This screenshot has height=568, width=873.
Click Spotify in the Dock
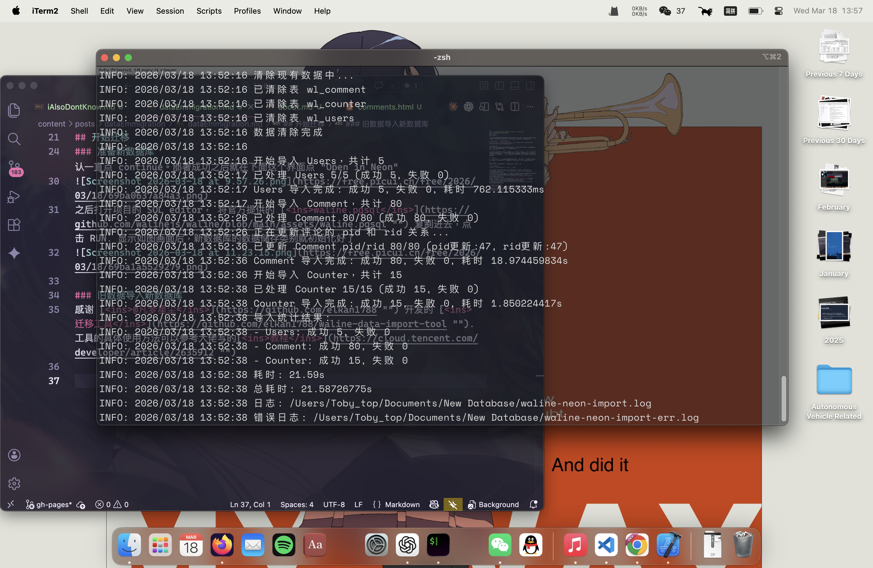click(x=284, y=545)
